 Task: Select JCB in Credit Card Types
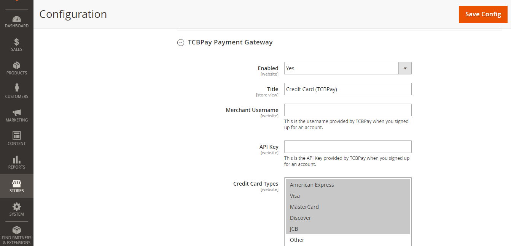tap(348, 229)
